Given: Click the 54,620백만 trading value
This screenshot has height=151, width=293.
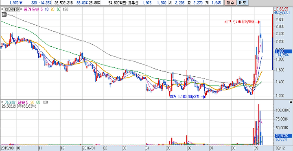Looking at the screenshot, I should pyautogui.click(x=117, y=3).
